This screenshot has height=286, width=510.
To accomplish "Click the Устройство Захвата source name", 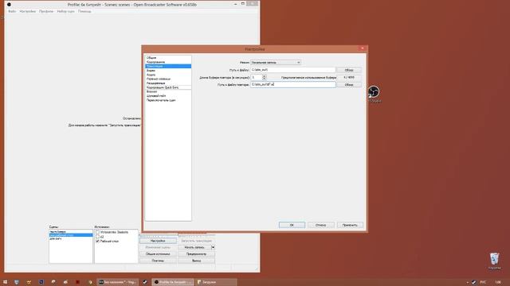I will point(114,232).
